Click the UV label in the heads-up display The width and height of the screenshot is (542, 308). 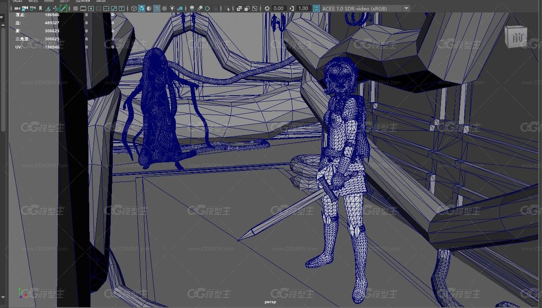(19, 47)
